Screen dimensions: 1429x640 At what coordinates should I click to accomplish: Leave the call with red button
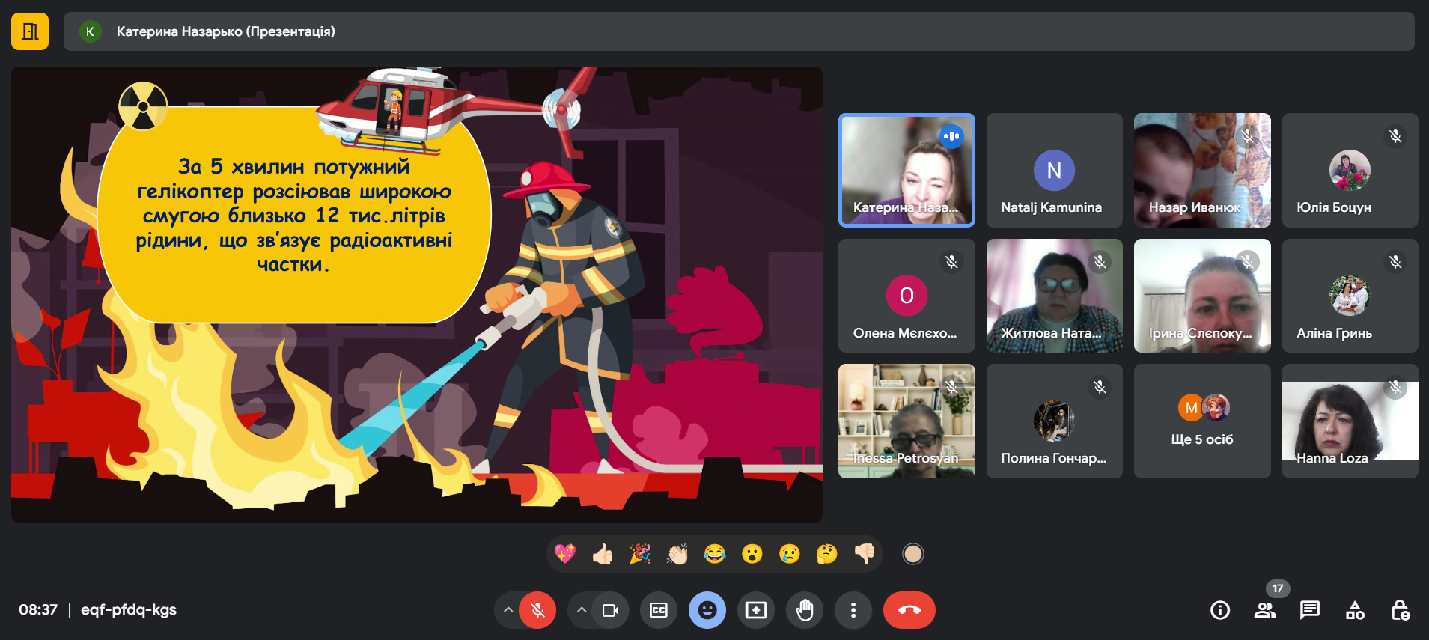point(909,610)
